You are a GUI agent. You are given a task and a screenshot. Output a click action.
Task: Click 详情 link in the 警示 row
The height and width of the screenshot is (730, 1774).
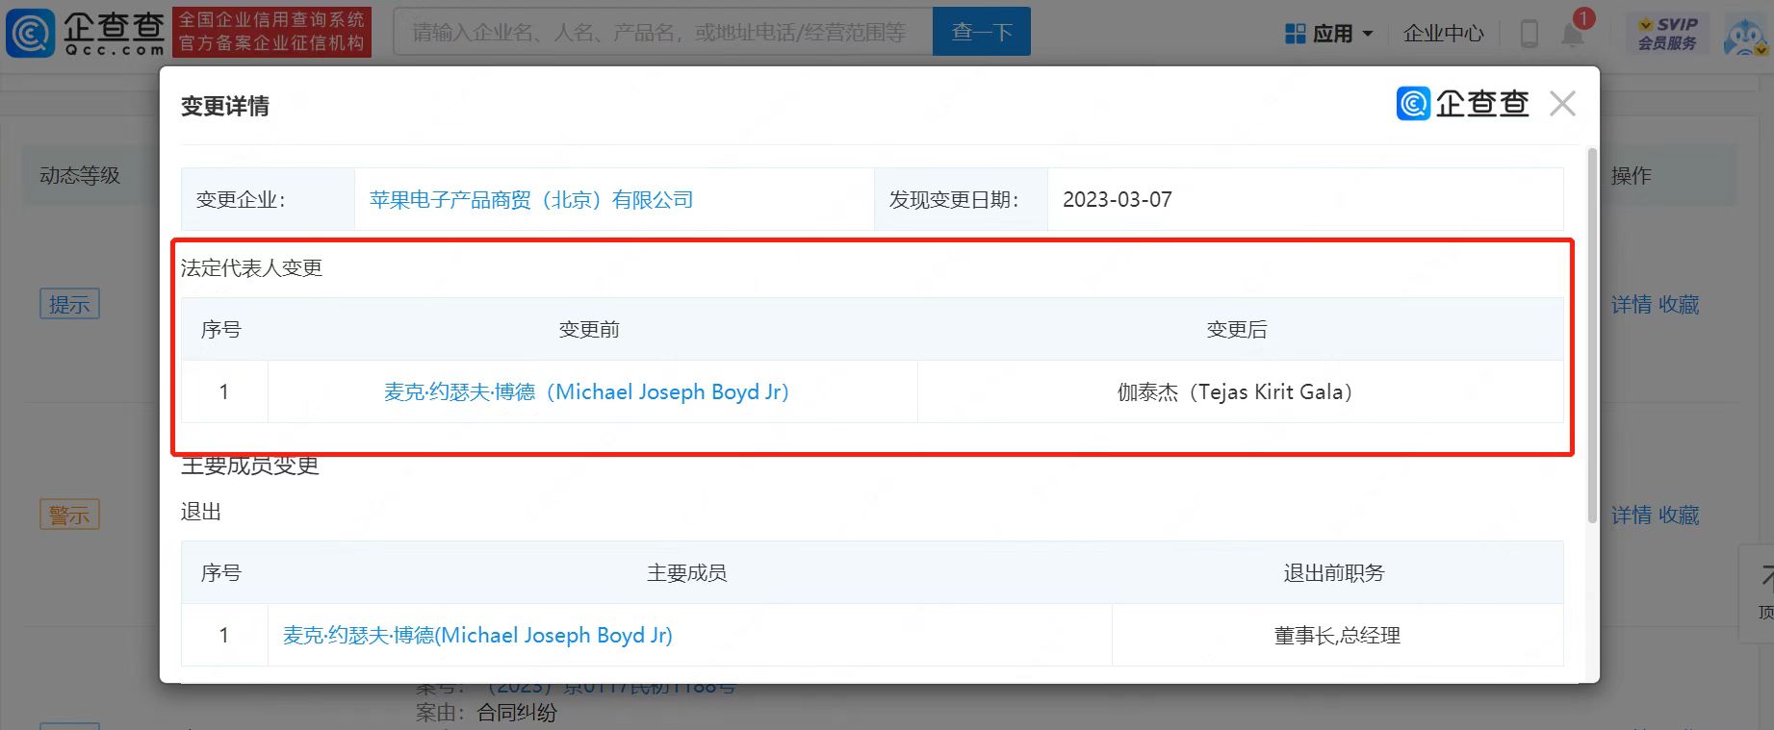click(x=1632, y=515)
